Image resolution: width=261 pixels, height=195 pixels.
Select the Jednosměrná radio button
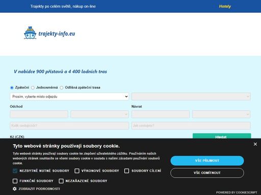coord(33,88)
